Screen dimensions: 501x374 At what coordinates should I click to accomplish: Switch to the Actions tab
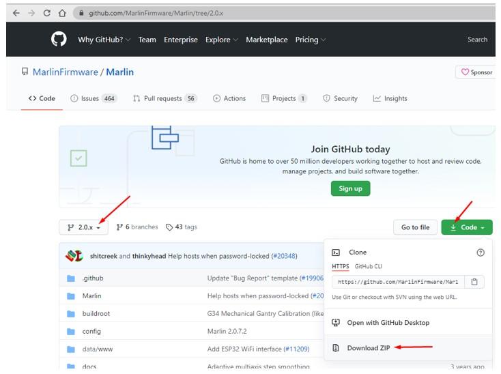[229, 98]
